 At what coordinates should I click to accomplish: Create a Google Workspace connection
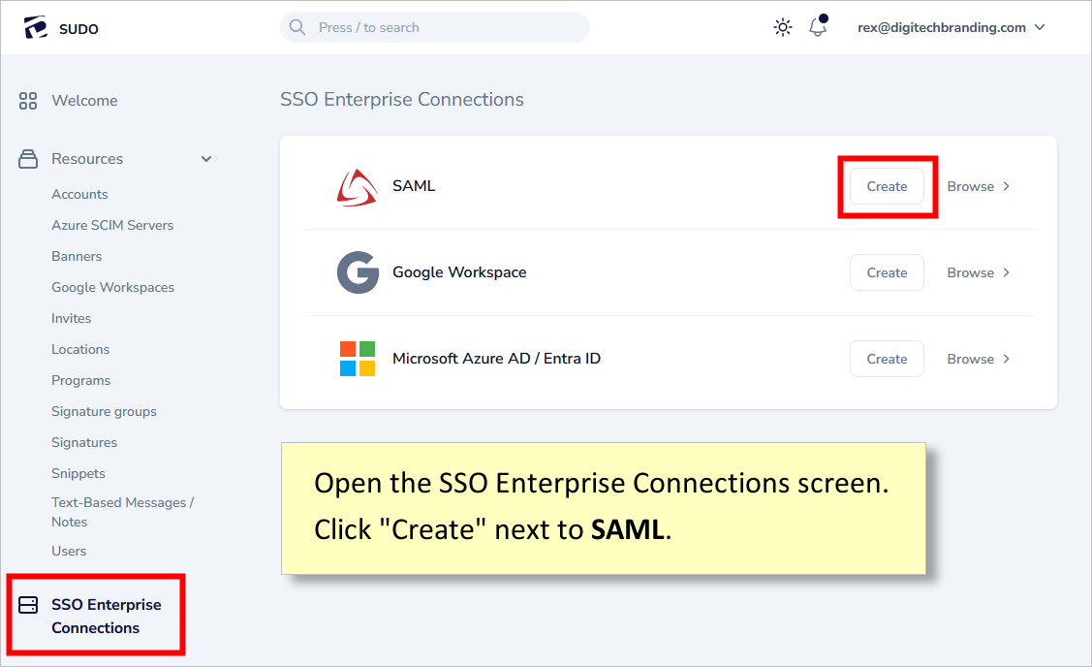tap(887, 272)
